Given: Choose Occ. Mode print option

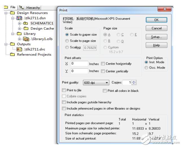Looking at the screenshot, I should [146, 68].
